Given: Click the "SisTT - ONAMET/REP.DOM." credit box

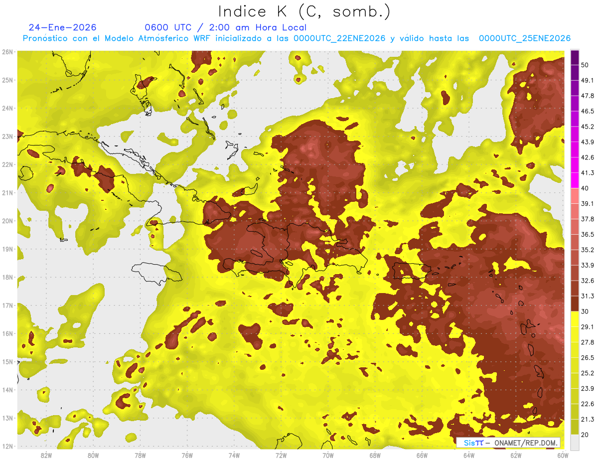Looking at the screenshot, I should pyautogui.click(x=508, y=443).
